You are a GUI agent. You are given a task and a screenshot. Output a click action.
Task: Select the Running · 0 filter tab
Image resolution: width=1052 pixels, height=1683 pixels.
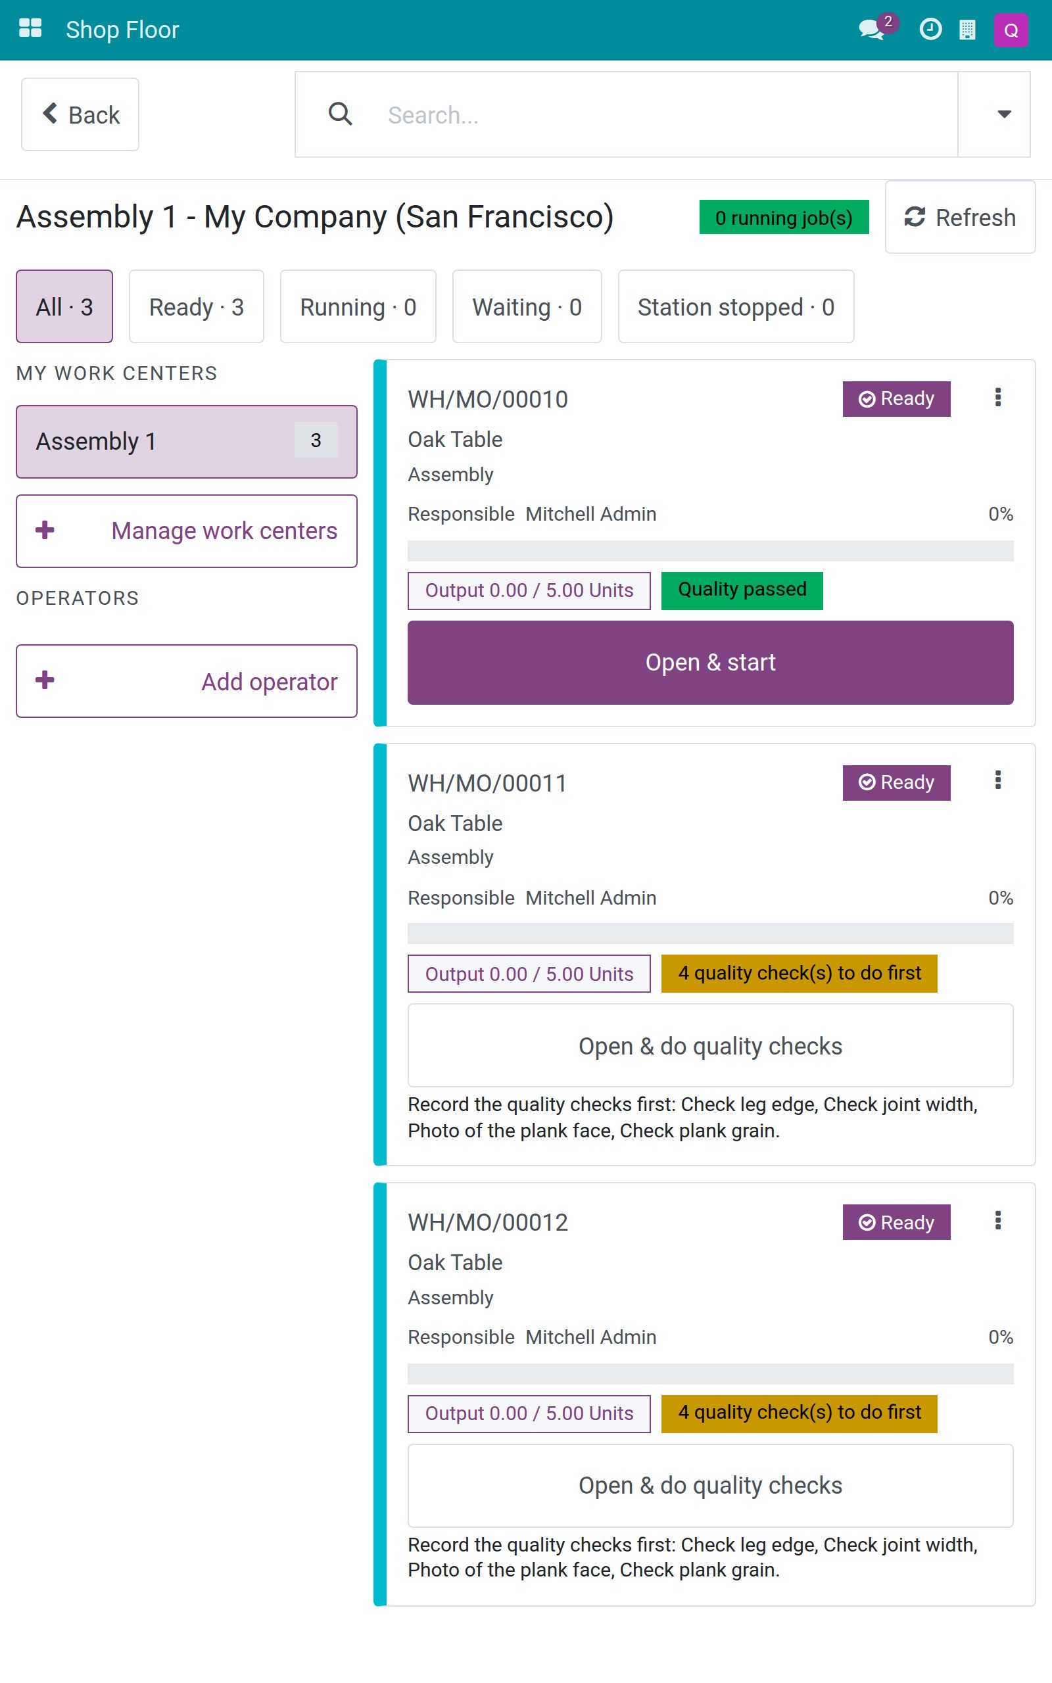coord(358,307)
